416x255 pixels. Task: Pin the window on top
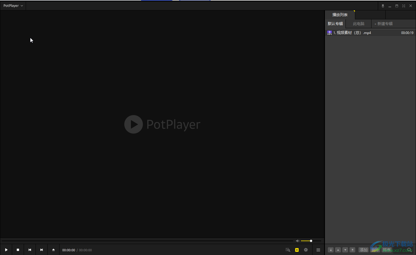[x=383, y=6]
